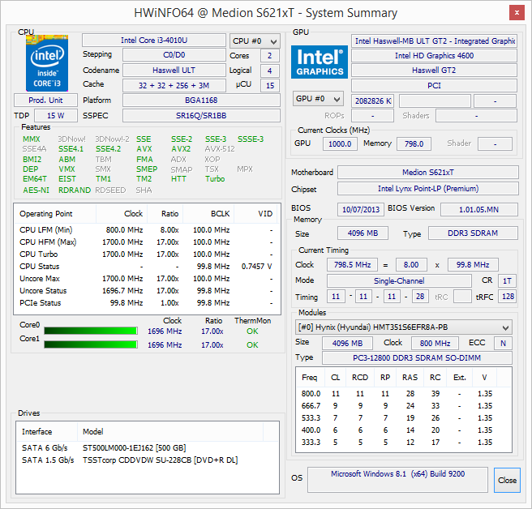Click the cache size field 32 + 32 + 256 + 3M
This screenshot has height=509, width=532.
(174, 85)
